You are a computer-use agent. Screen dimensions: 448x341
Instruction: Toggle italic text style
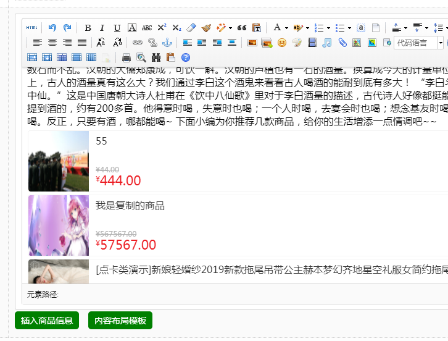point(102,28)
